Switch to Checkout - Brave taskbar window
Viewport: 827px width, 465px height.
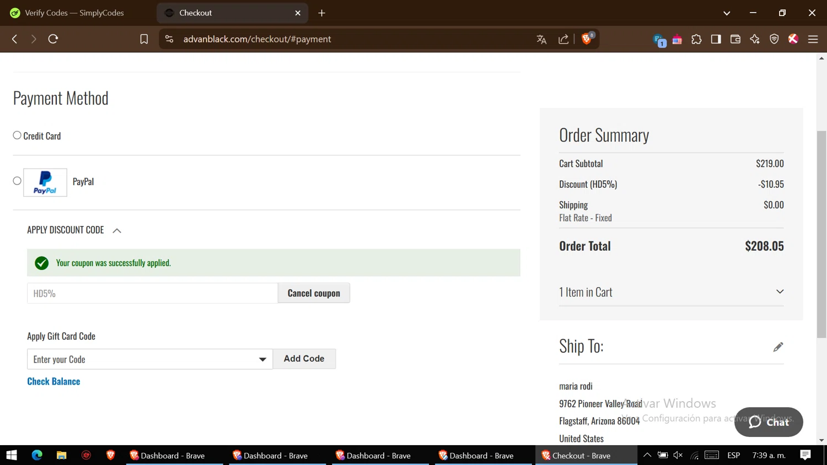[587, 455]
